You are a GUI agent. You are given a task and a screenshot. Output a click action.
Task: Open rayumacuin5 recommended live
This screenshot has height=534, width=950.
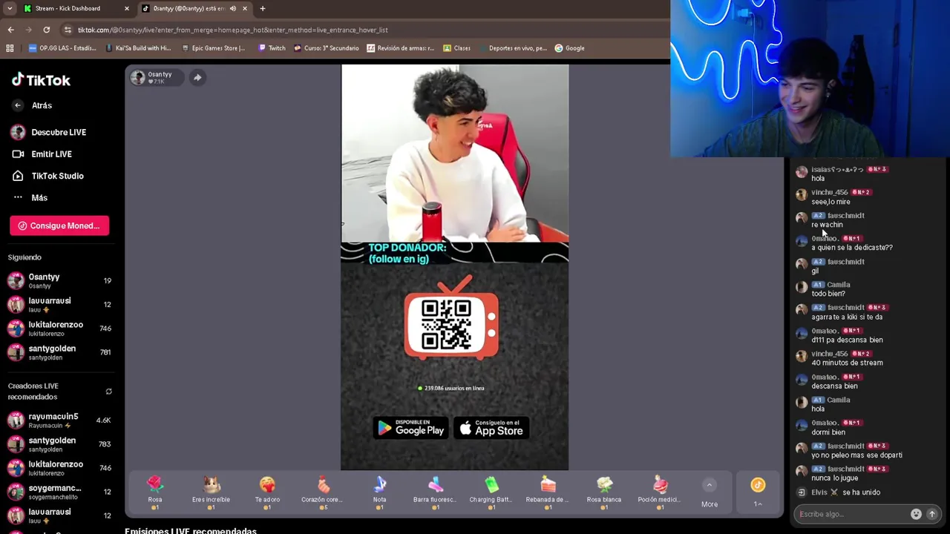click(58, 420)
